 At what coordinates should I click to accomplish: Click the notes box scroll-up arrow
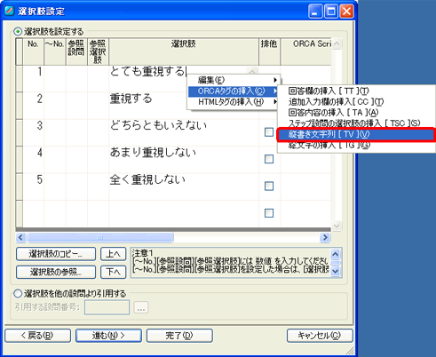point(336,254)
